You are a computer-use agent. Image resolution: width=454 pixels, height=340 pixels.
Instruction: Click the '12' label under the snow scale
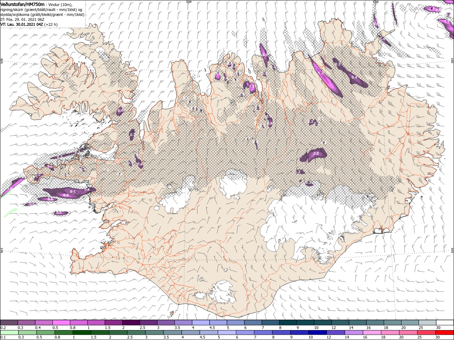333,328
